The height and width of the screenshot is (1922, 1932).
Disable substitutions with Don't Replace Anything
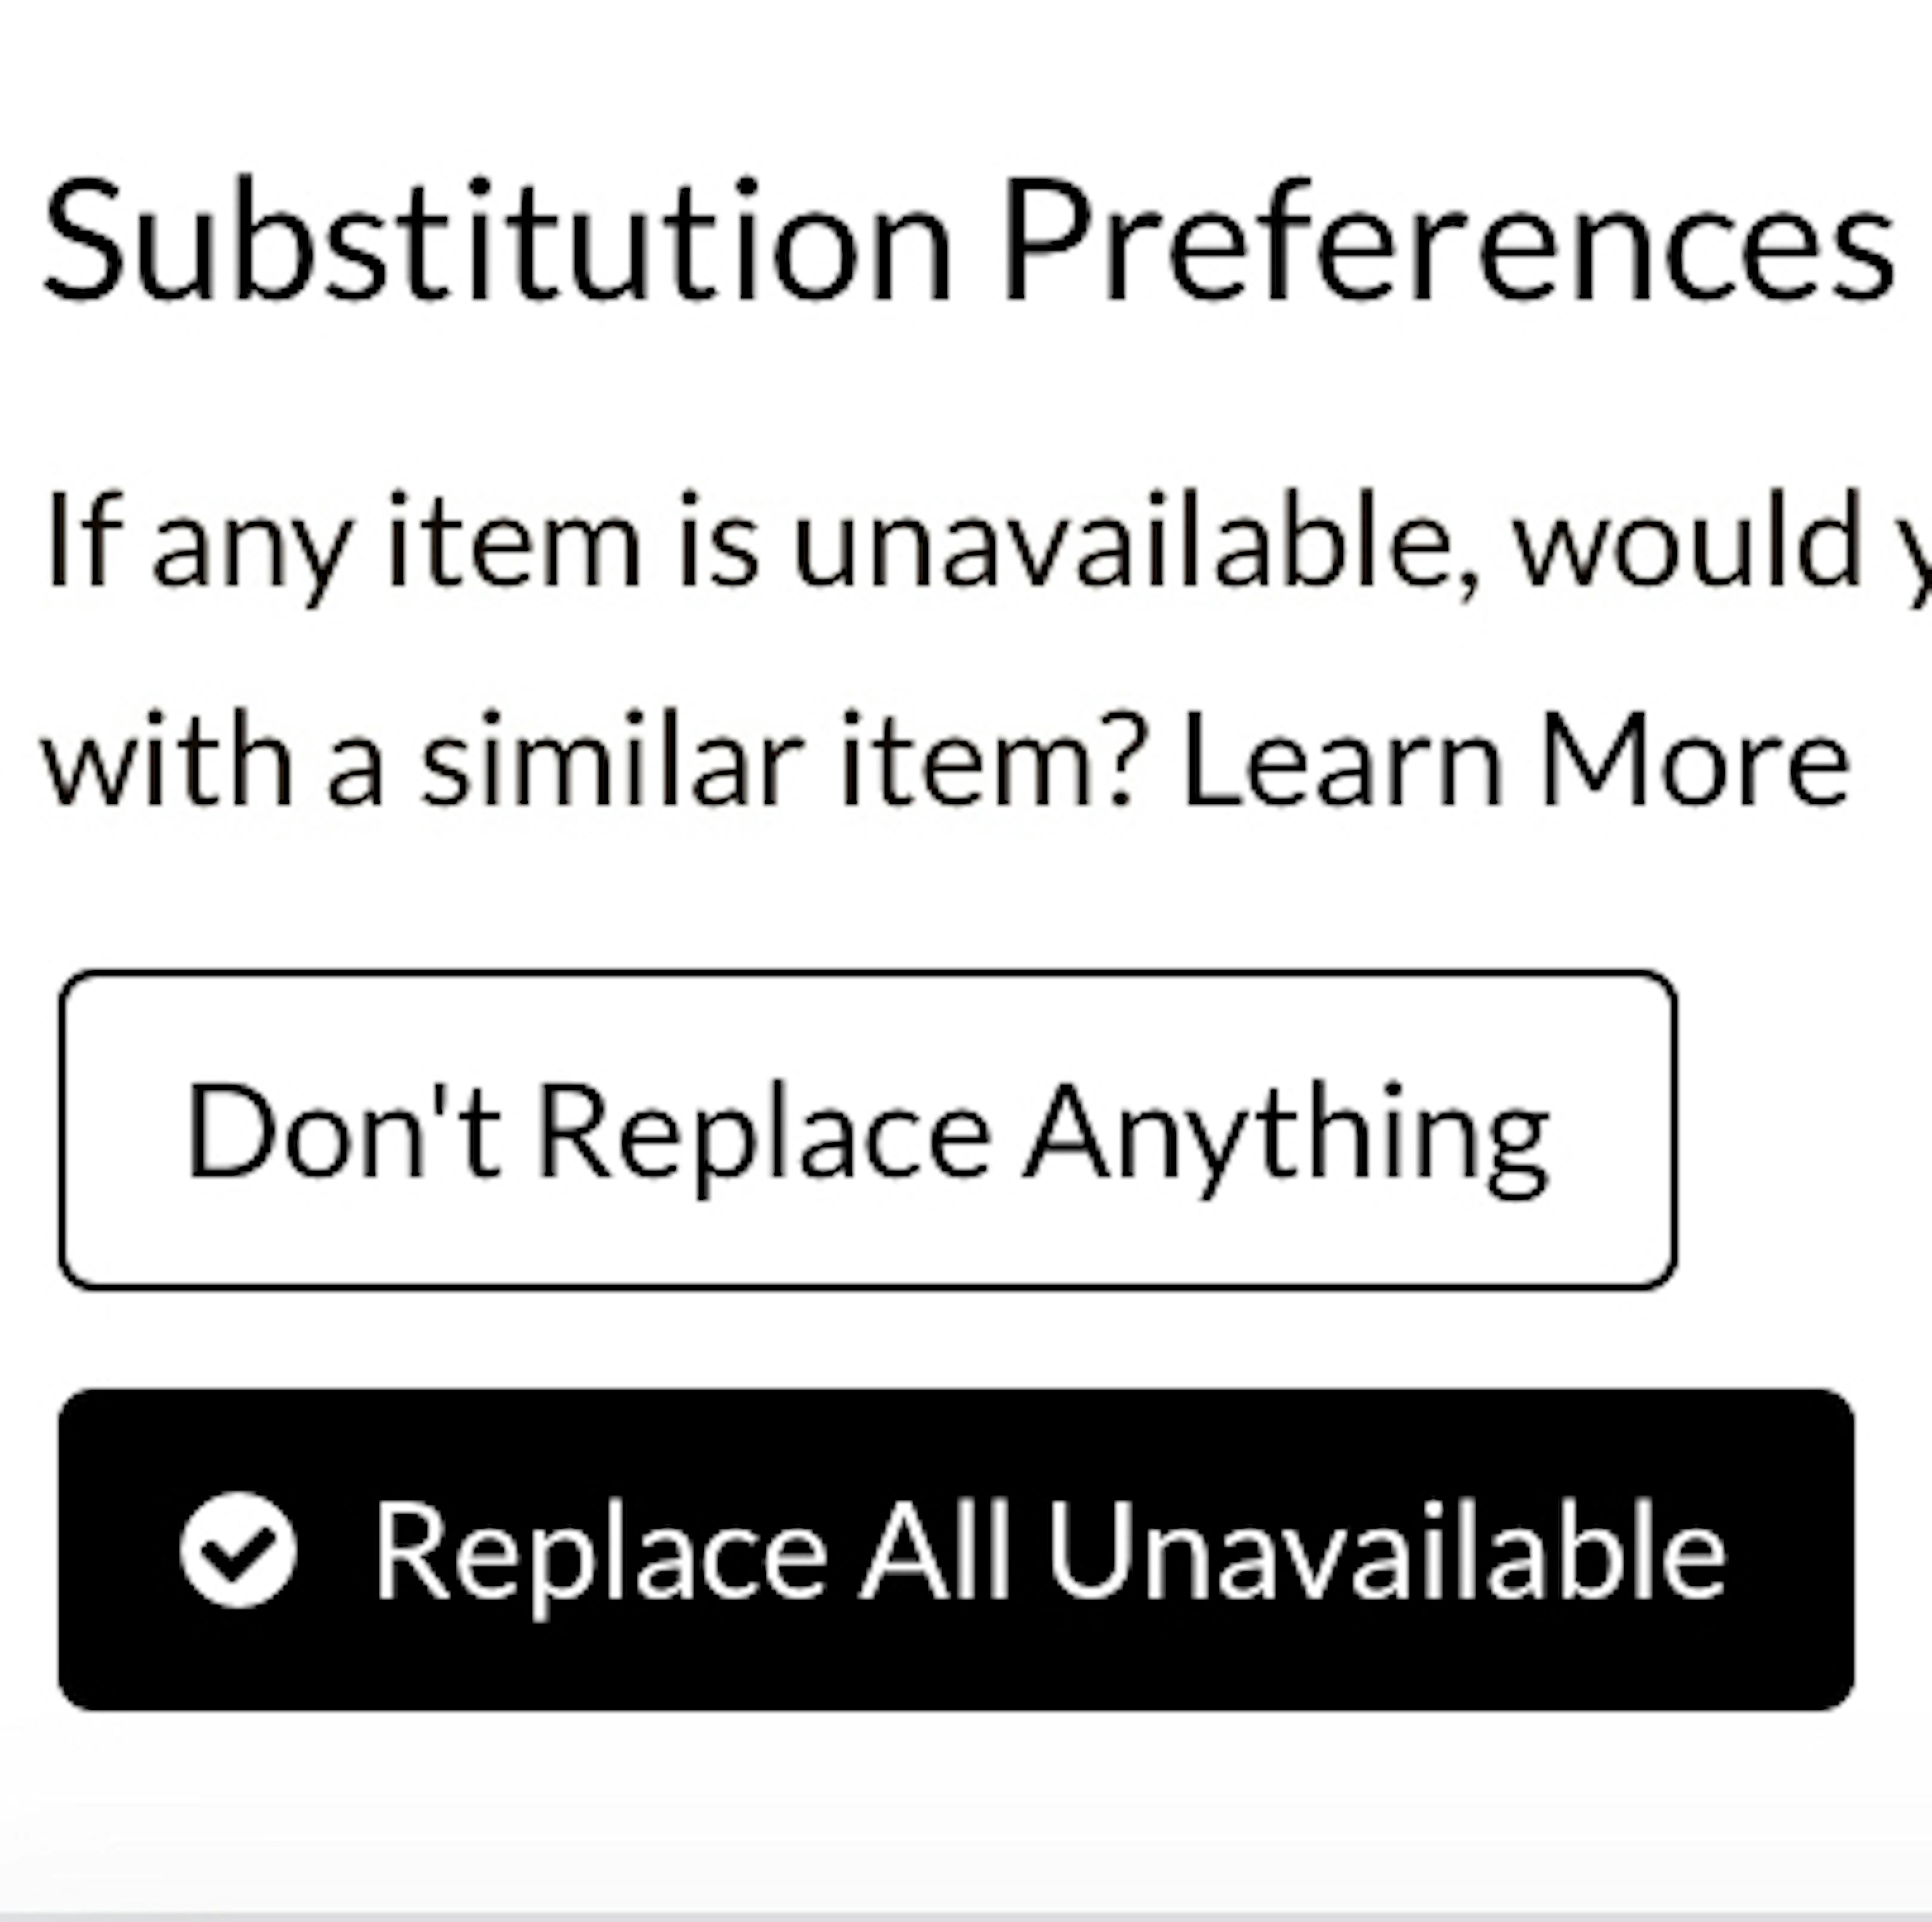867,1130
